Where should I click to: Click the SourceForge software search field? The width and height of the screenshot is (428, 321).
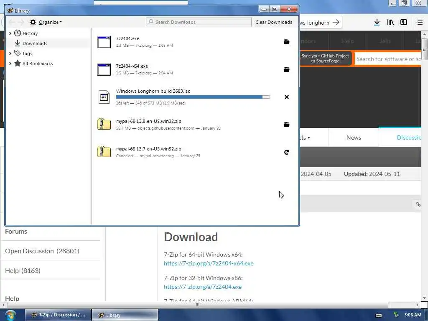(x=388, y=59)
